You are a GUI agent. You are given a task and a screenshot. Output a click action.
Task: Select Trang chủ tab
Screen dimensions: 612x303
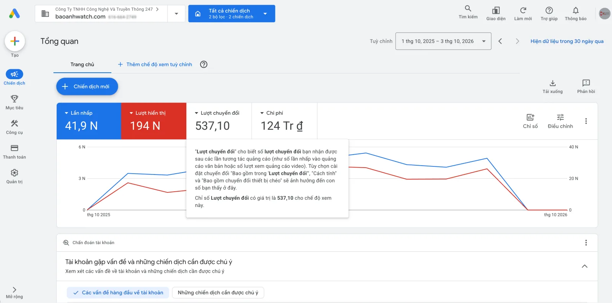click(82, 64)
